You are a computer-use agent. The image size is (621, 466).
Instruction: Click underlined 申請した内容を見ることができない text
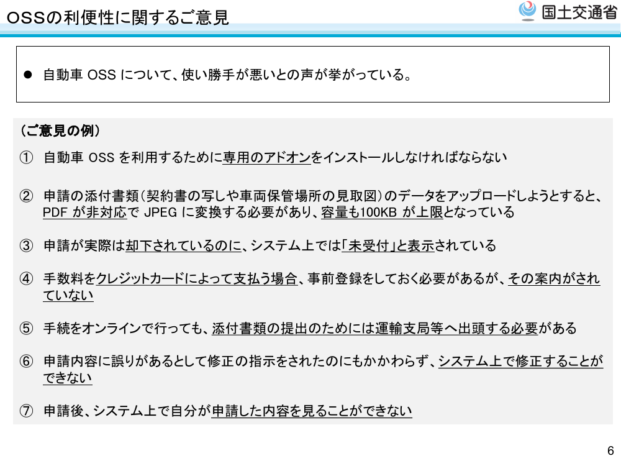[312, 411]
